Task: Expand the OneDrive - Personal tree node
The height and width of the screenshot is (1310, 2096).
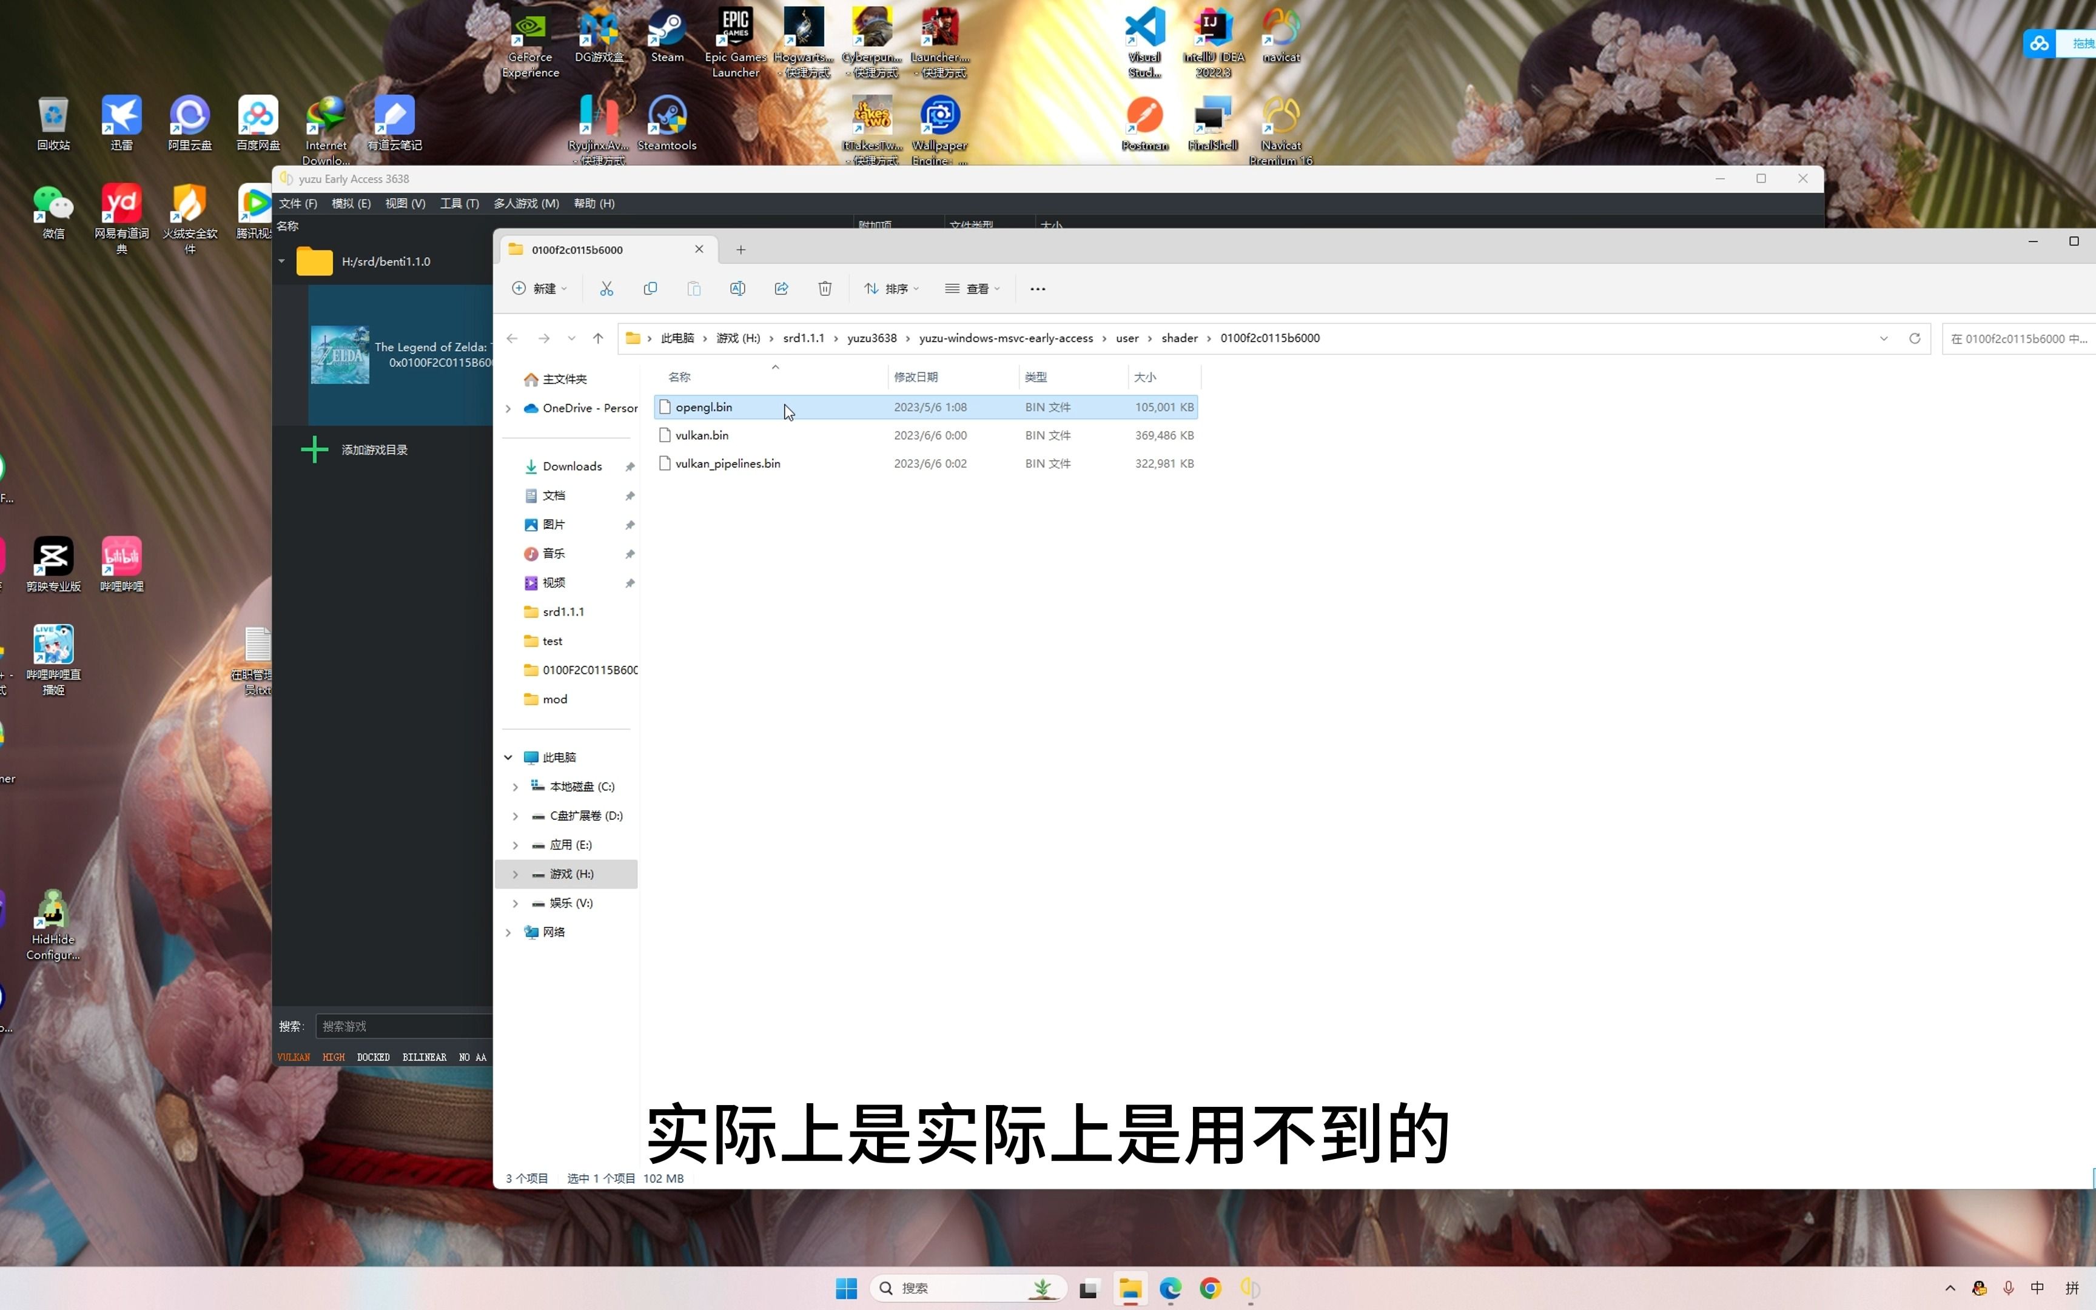Action: (x=508, y=408)
